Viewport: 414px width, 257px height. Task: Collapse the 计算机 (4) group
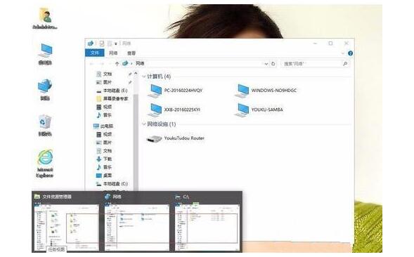pos(144,77)
